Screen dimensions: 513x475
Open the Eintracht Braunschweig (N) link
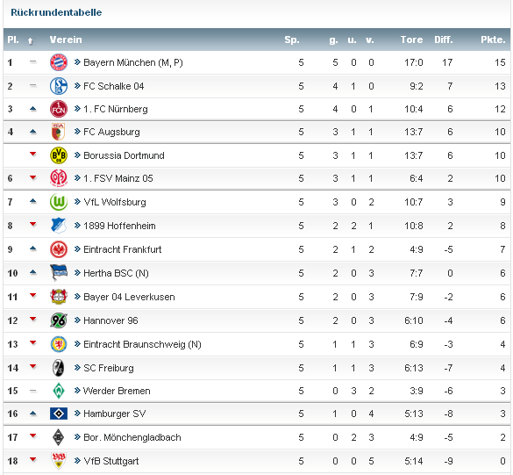coord(142,344)
